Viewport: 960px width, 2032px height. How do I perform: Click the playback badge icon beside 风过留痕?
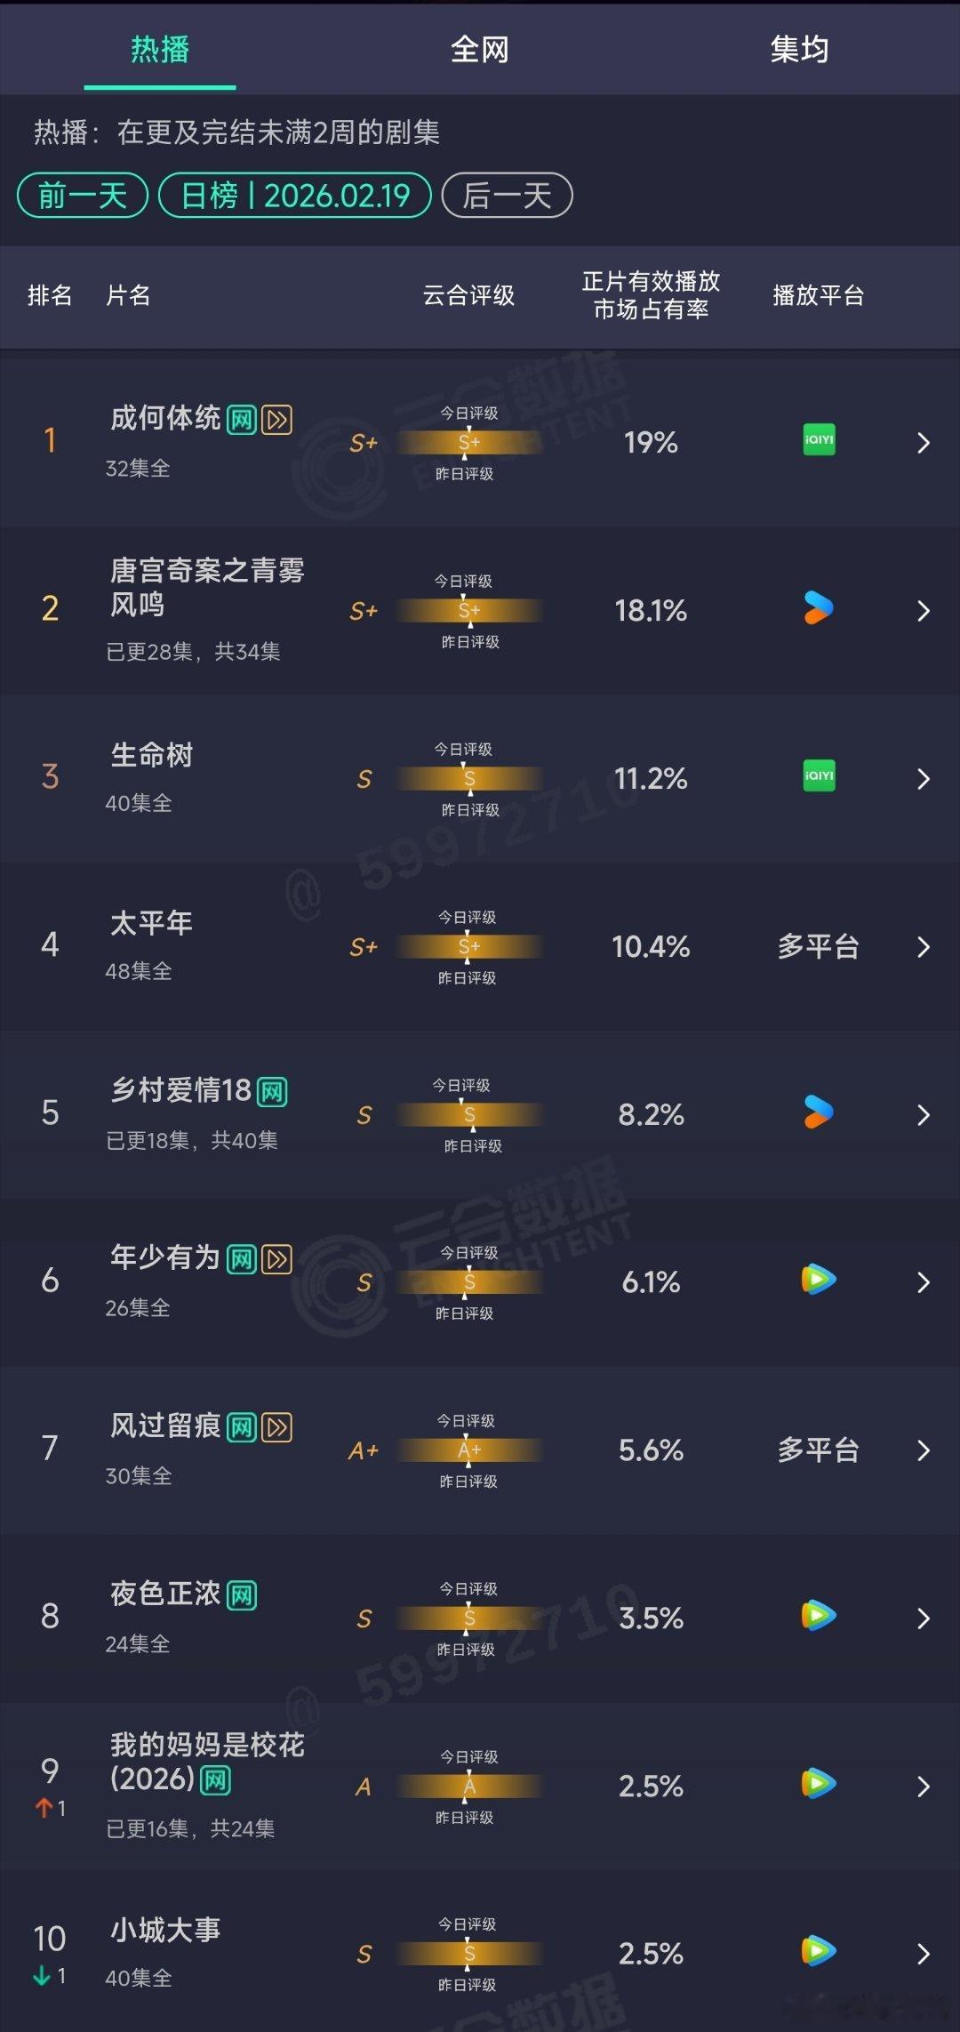[x=276, y=1426]
